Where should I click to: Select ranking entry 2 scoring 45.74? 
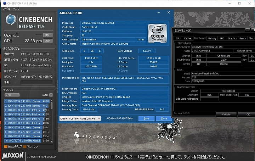[27, 106]
